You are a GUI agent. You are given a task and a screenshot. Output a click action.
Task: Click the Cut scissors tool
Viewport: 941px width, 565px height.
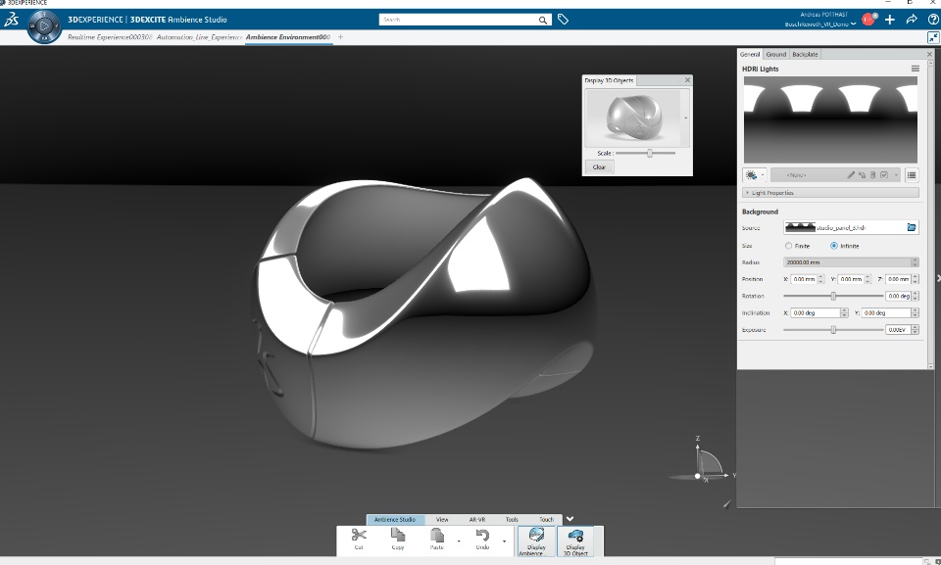point(359,538)
